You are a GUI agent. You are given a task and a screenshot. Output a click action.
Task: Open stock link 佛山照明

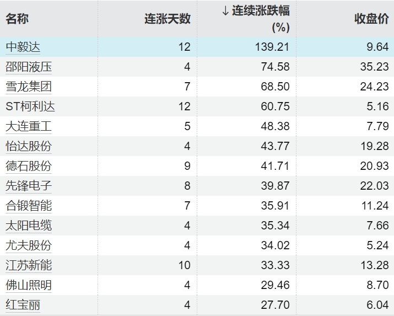click(x=29, y=285)
